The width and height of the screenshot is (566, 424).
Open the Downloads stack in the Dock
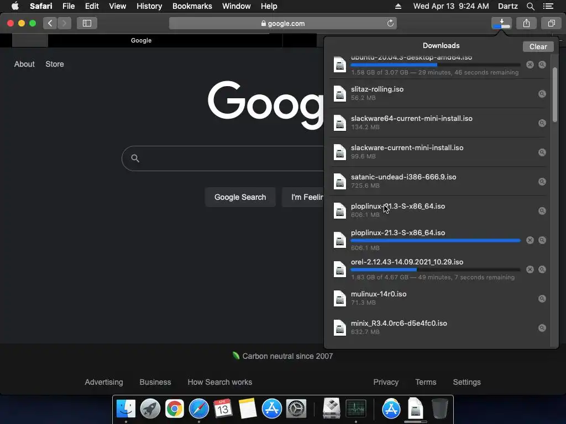click(416, 409)
